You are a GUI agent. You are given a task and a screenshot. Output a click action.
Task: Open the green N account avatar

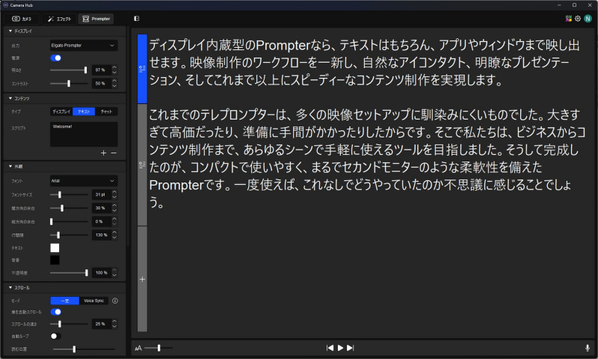588,18
